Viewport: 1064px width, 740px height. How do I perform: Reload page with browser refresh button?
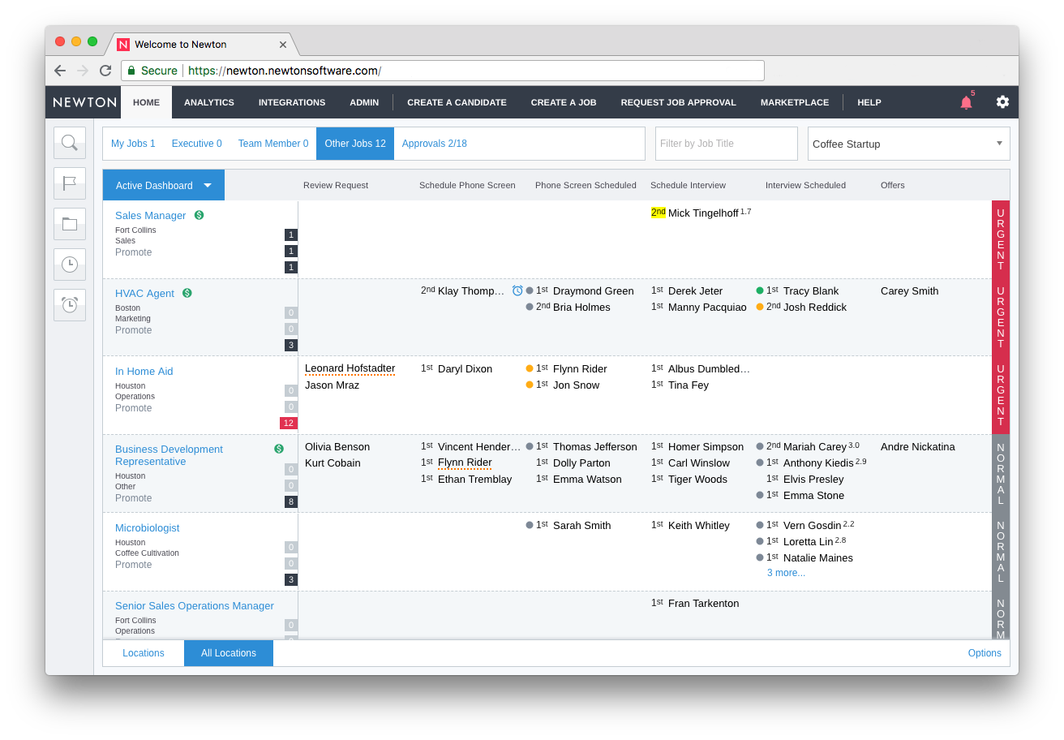coord(105,71)
